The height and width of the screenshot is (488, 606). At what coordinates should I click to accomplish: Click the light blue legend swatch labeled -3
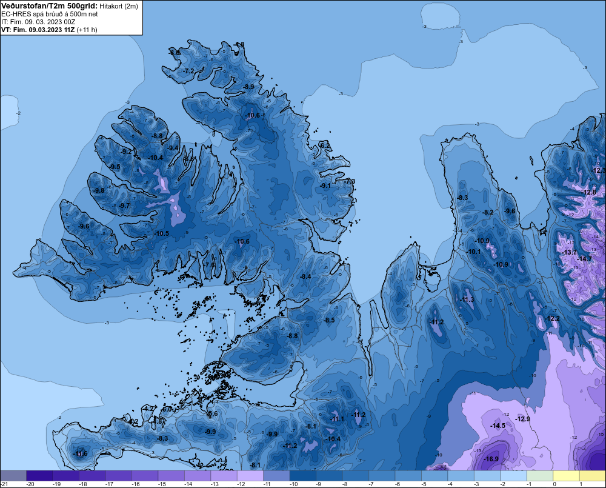[x=487, y=475]
